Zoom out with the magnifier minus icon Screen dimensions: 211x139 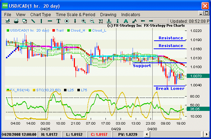[92, 21]
